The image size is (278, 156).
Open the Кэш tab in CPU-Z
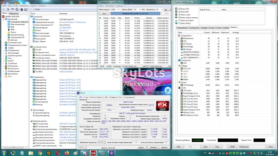(87, 97)
